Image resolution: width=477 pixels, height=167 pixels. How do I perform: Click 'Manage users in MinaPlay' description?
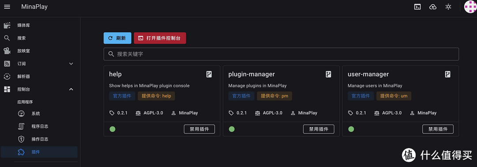375,86
